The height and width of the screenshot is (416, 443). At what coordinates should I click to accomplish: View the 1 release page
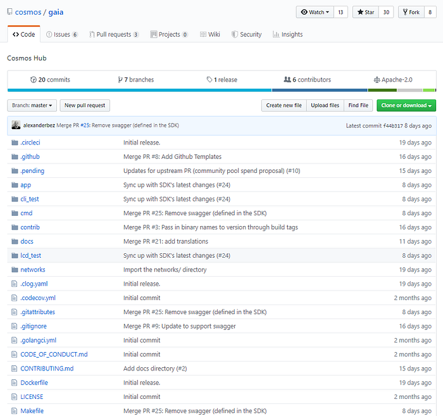coord(222,80)
